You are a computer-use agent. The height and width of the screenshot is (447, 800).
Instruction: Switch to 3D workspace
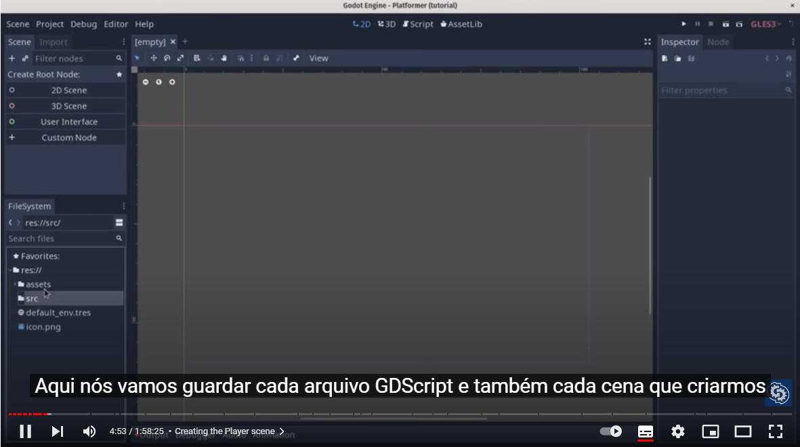pos(387,24)
